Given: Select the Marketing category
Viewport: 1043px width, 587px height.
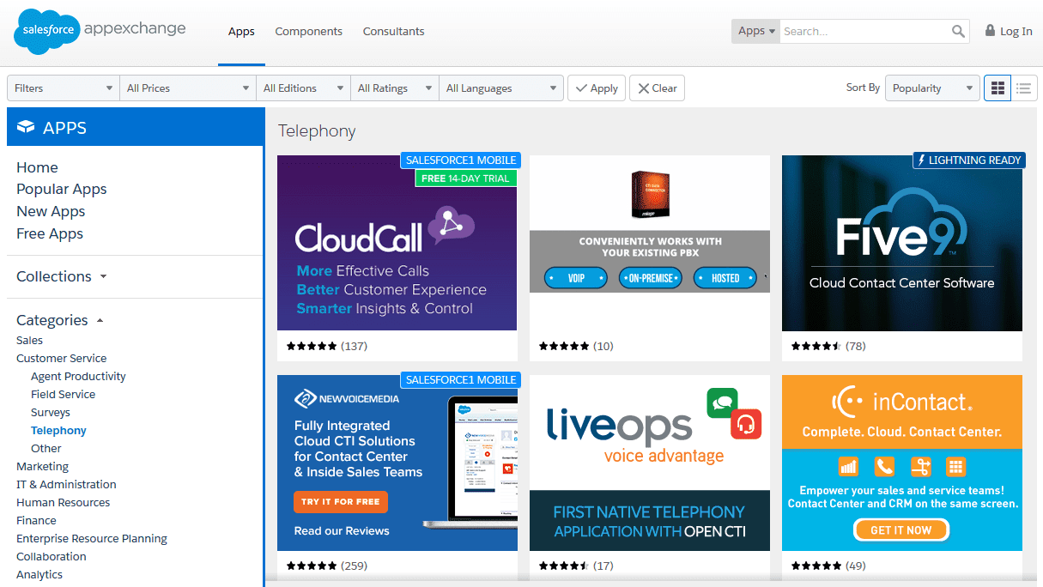Looking at the screenshot, I should coord(42,466).
